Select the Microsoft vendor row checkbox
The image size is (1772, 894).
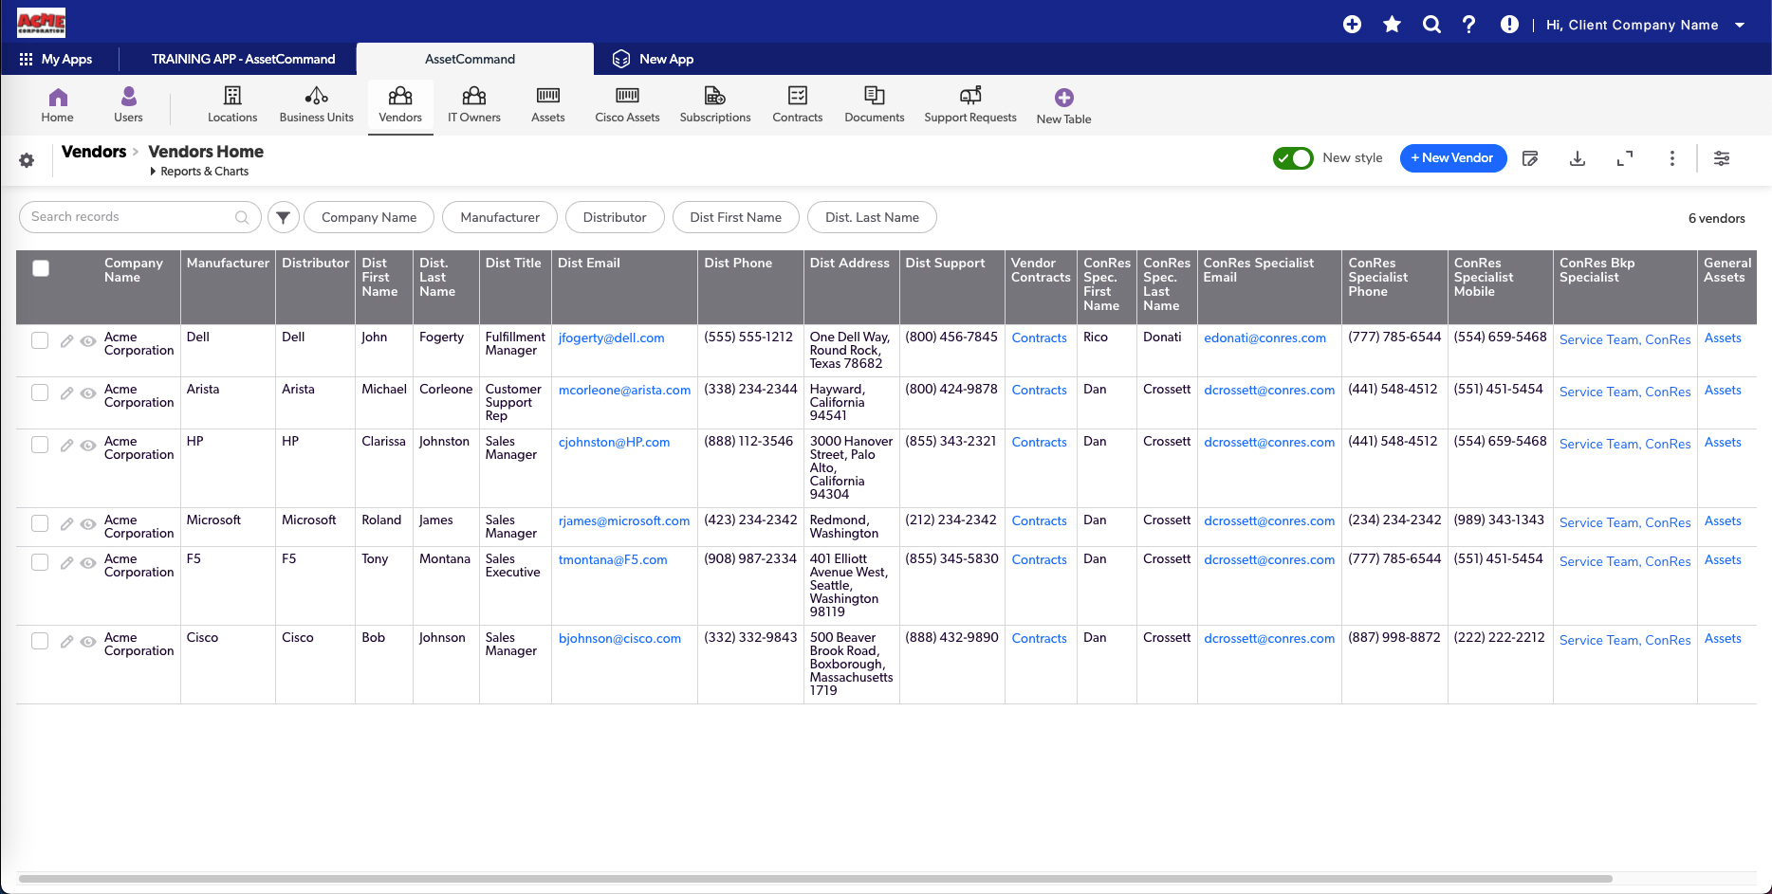click(40, 523)
